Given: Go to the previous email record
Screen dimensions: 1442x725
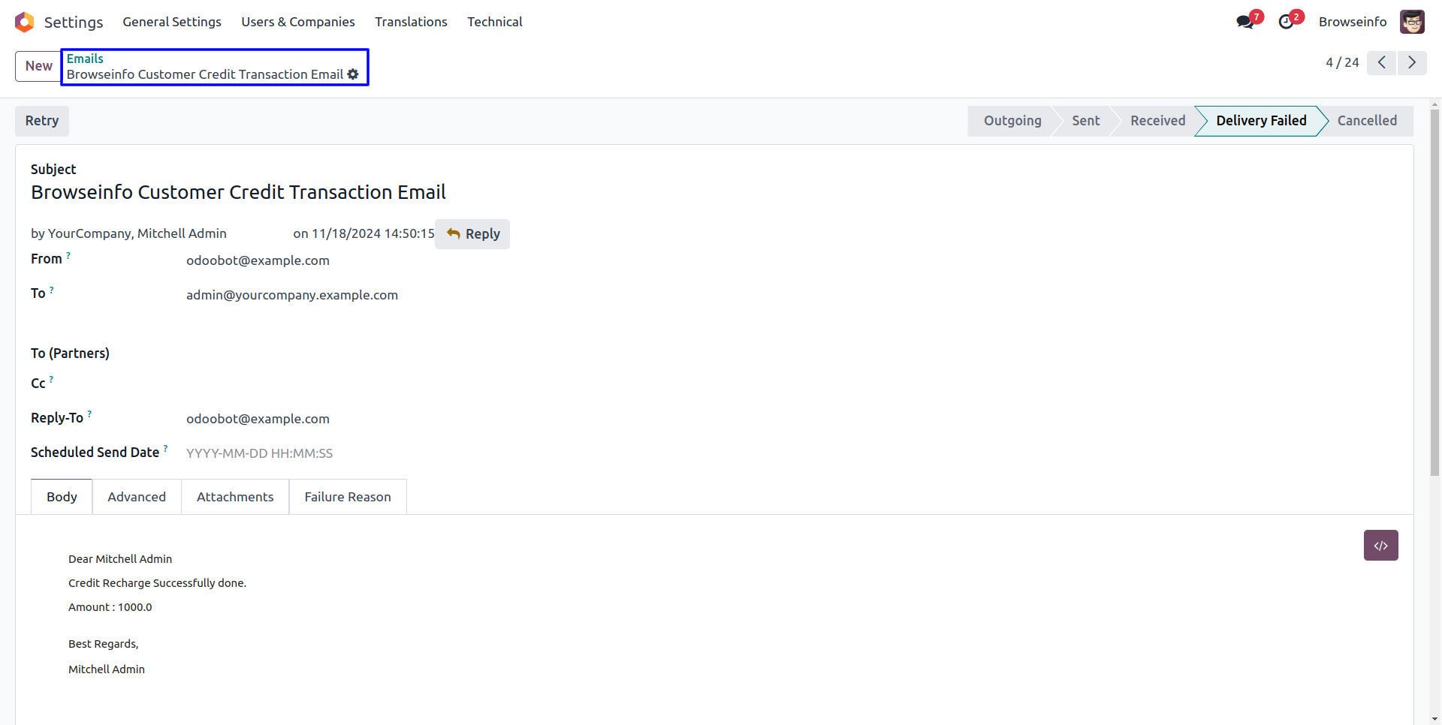Looking at the screenshot, I should (1382, 62).
